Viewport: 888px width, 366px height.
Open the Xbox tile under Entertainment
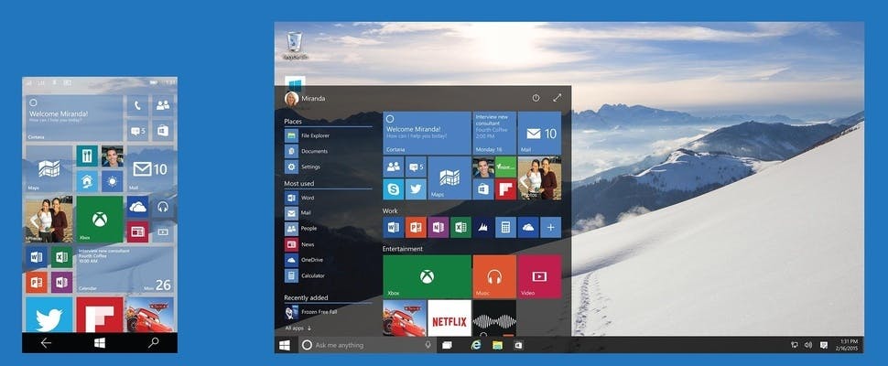[x=427, y=276]
